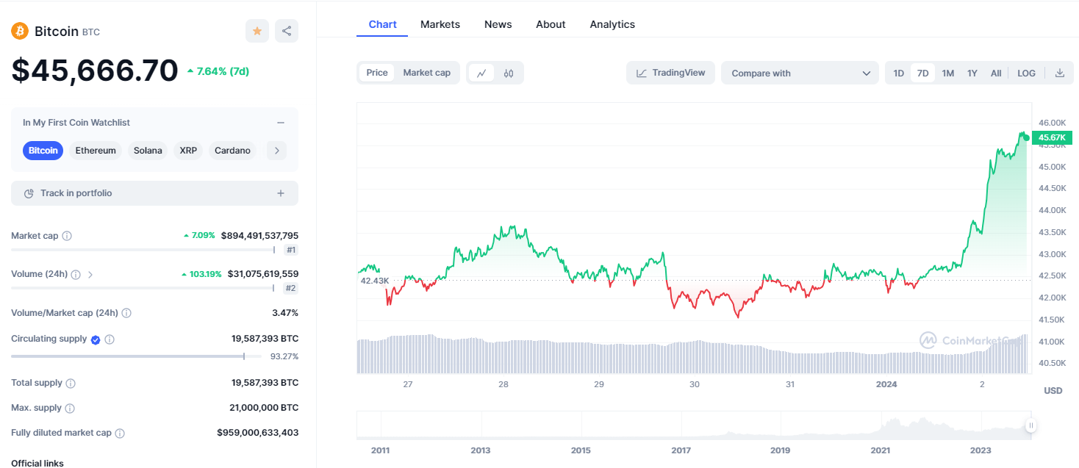1079x468 pixels.
Task: Click Circulating supply verified badge
Action: (96, 339)
